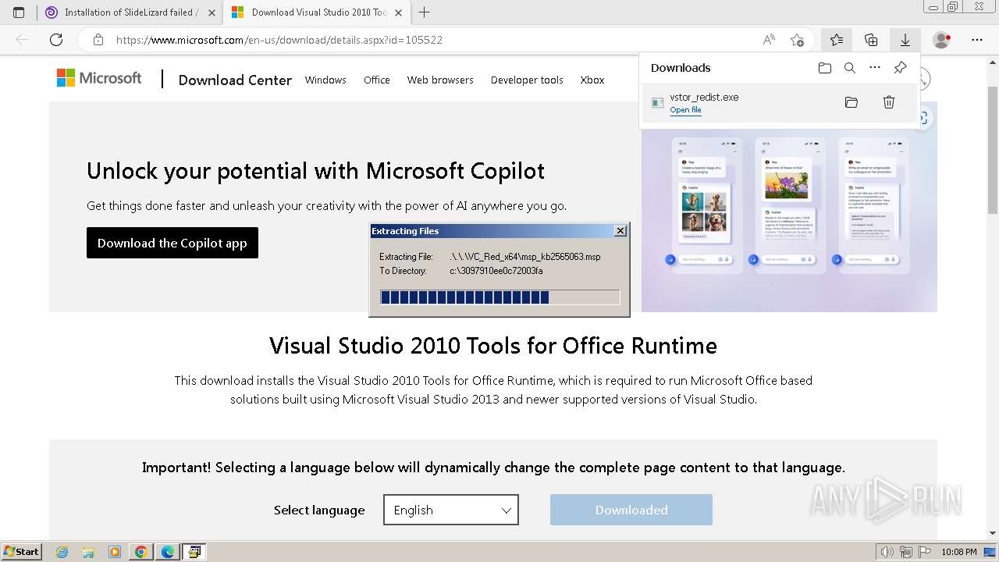Open the browser profile avatar
999x562 pixels.
coord(942,40)
